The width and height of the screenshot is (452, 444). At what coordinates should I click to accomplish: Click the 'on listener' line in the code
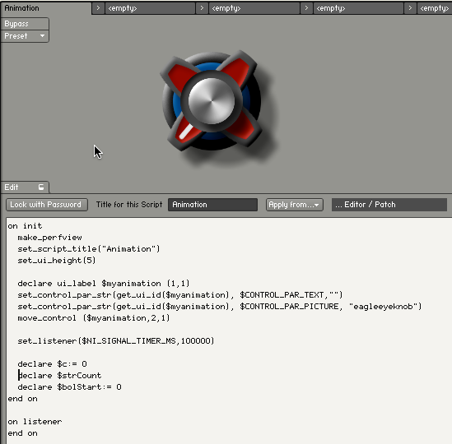35,422
